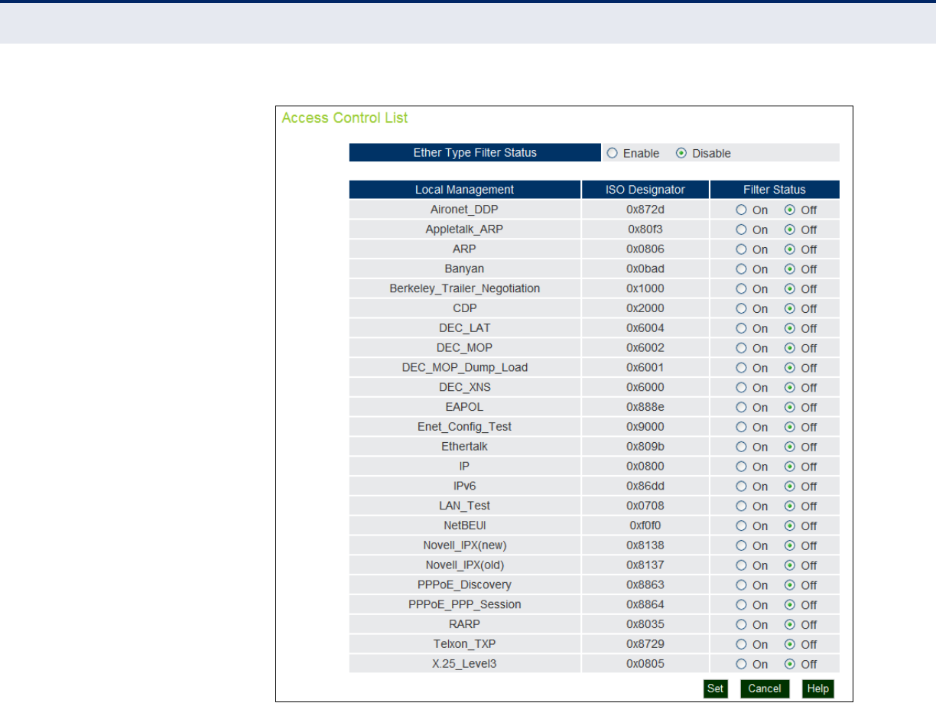Click the Cancel button
Screen dimensions: 936x703
pos(765,688)
